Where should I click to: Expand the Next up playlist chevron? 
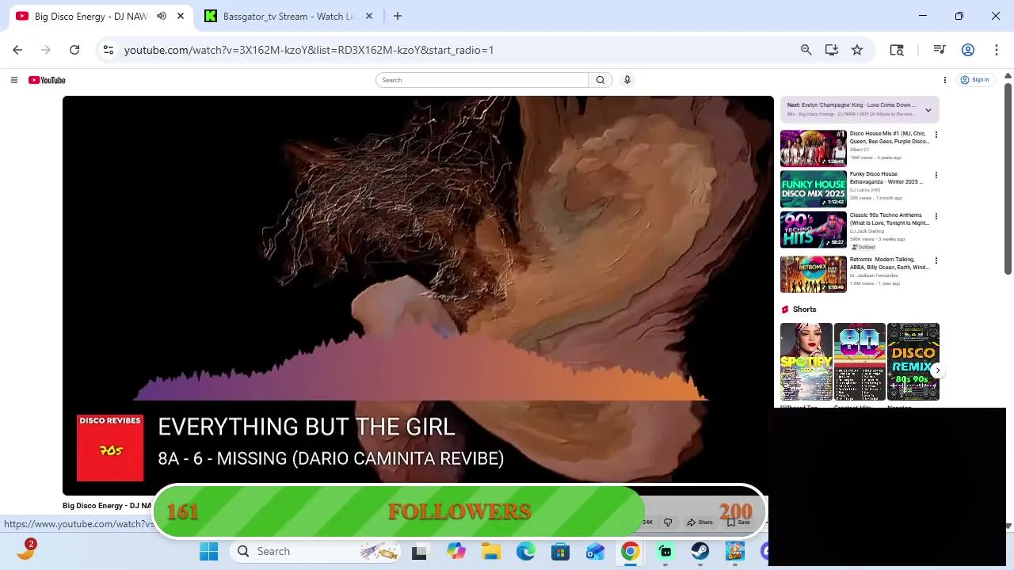[928, 109]
